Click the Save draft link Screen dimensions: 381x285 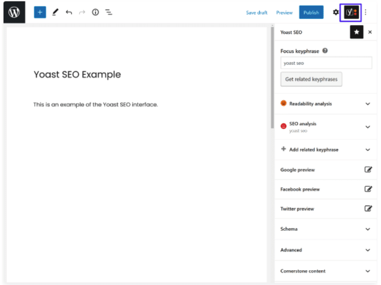point(256,13)
